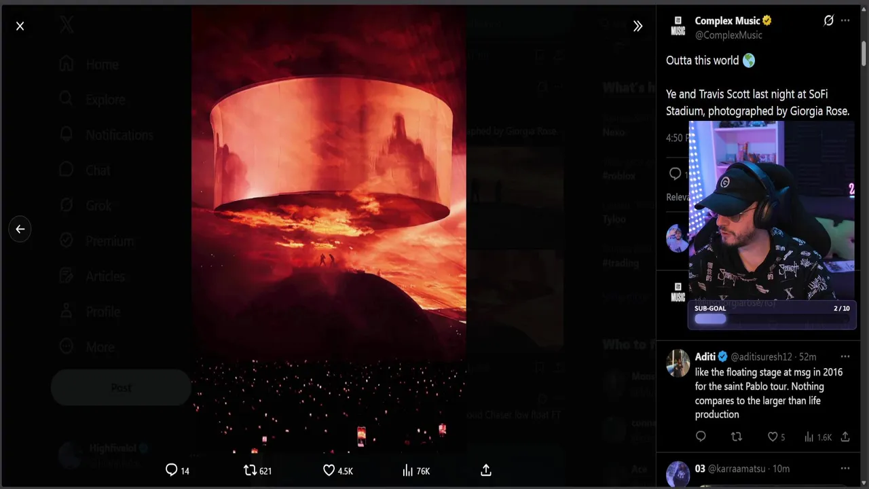Open the floating stage concert photo
Image resolution: width=869 pixels, height=489 pixels.
[329, 231]
